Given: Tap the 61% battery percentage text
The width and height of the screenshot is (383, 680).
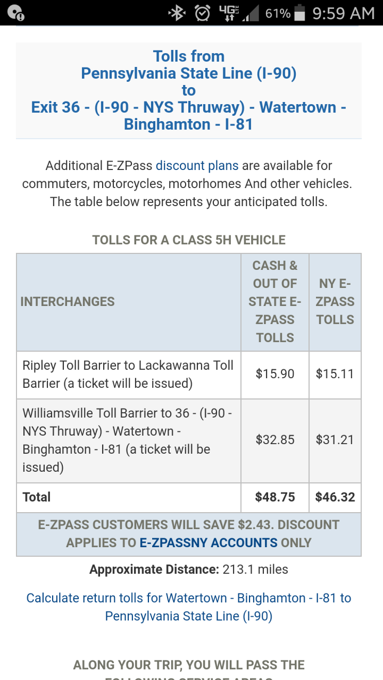Looking at the screenshot, I should tap(278, 13).
